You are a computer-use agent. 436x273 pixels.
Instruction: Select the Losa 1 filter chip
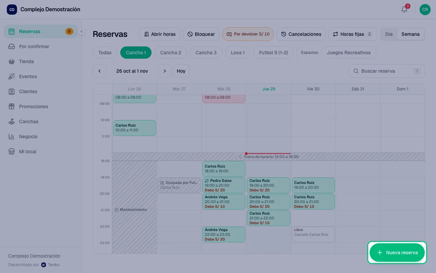pos(238,53)
